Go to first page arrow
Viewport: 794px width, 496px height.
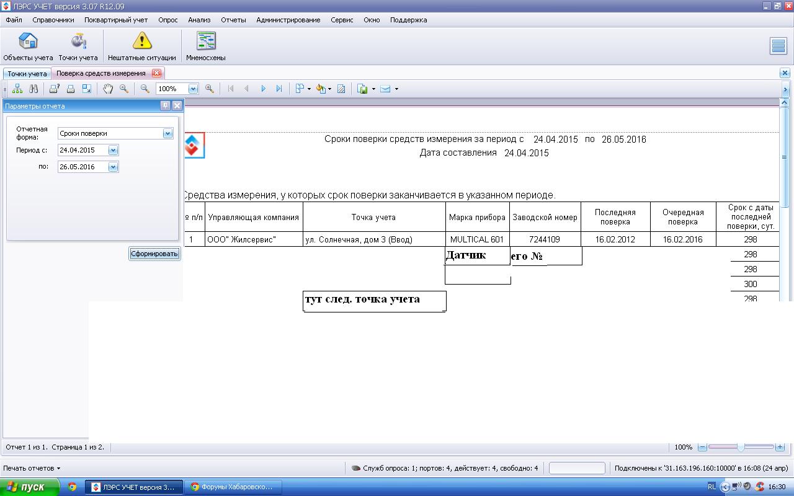pyautogui.click(x=231, y=89)
